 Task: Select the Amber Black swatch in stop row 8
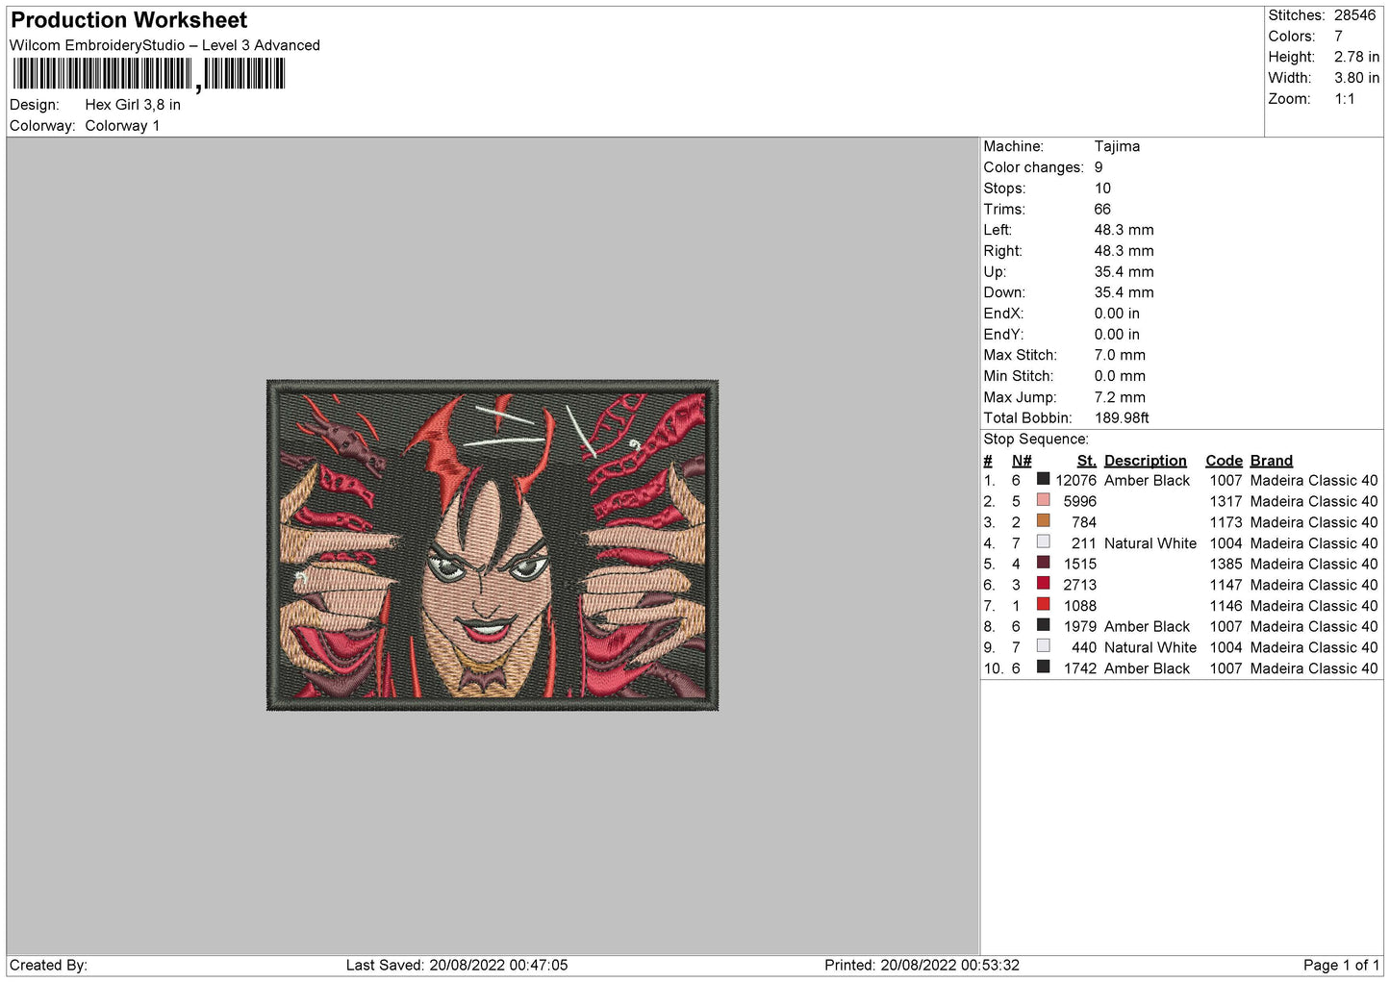[x=1043, y=625]
